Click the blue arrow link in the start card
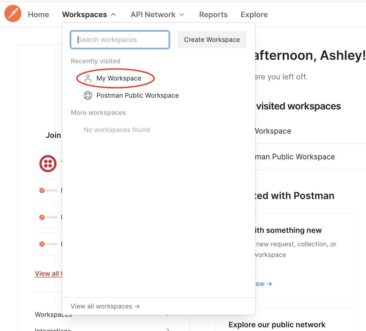The image size is (366, 331). point(264,284)
